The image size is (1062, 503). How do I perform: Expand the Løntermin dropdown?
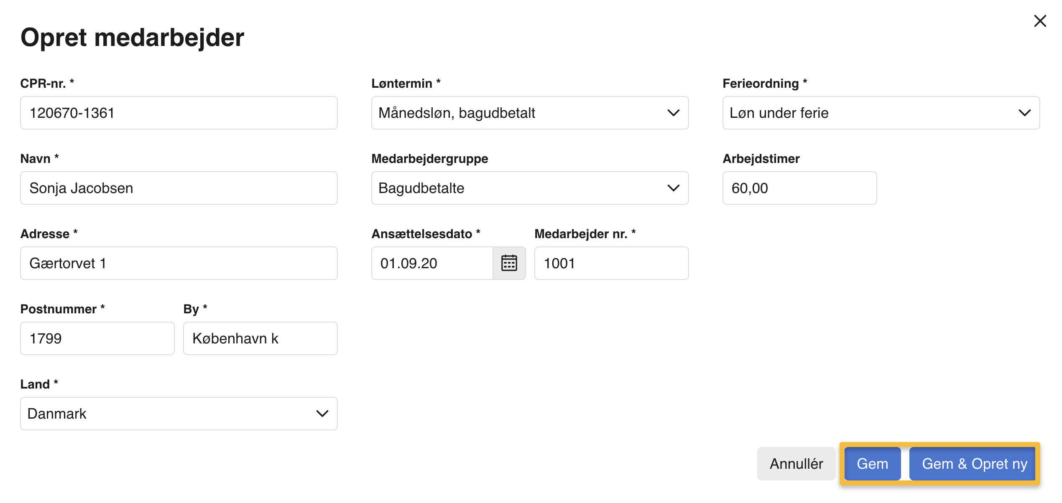[x=529, y=113]
